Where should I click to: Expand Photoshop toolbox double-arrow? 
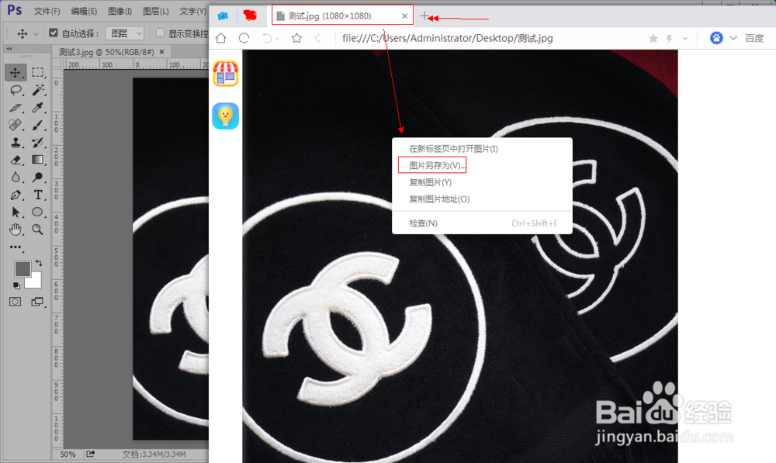[9, 49]
